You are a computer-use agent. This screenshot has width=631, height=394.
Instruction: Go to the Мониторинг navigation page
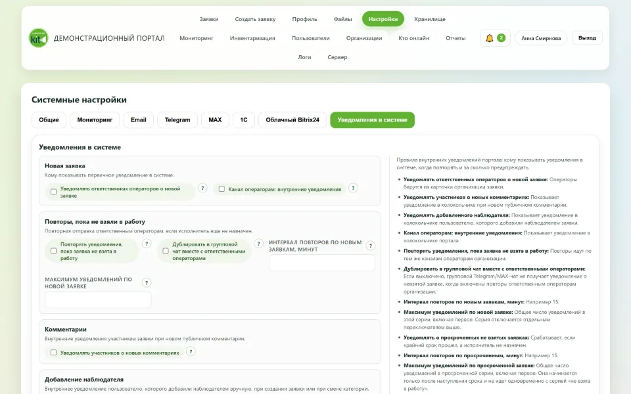click(x=197, y=38)
